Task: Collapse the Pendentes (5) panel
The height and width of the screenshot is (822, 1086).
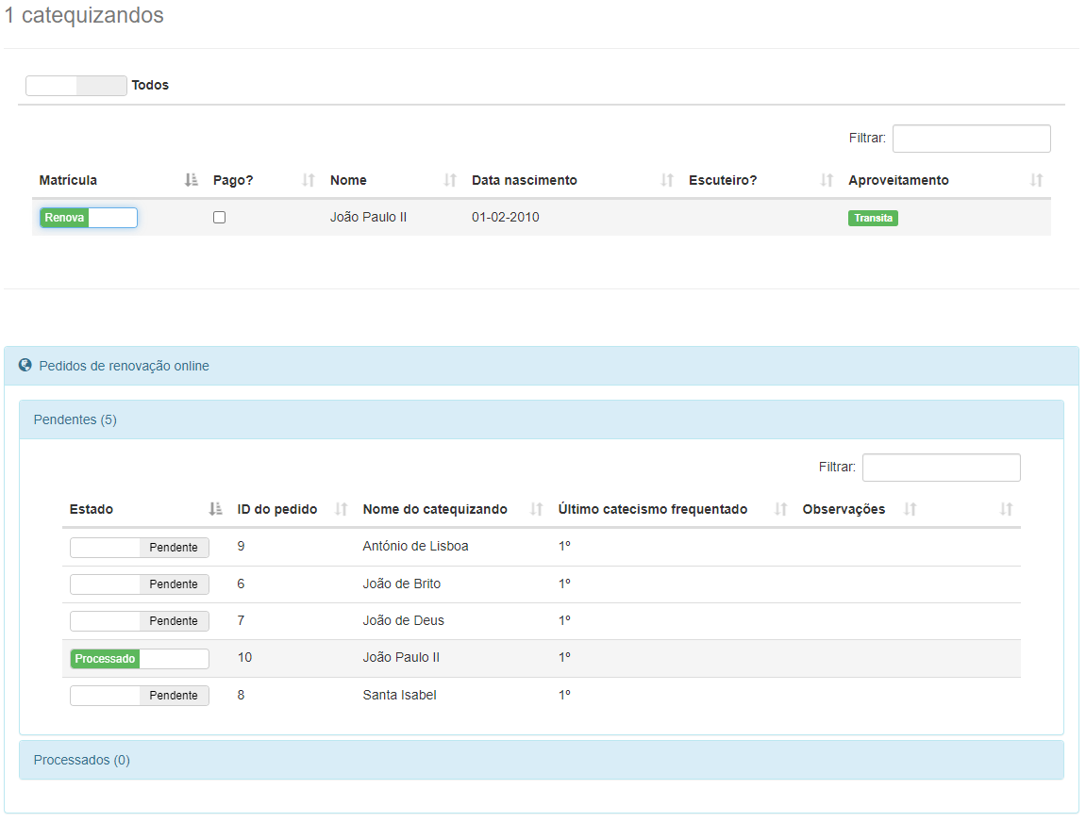Action: [x=75, y=419]
